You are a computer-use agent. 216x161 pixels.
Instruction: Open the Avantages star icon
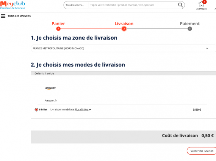pyautogui.click(x=201, y=4)
